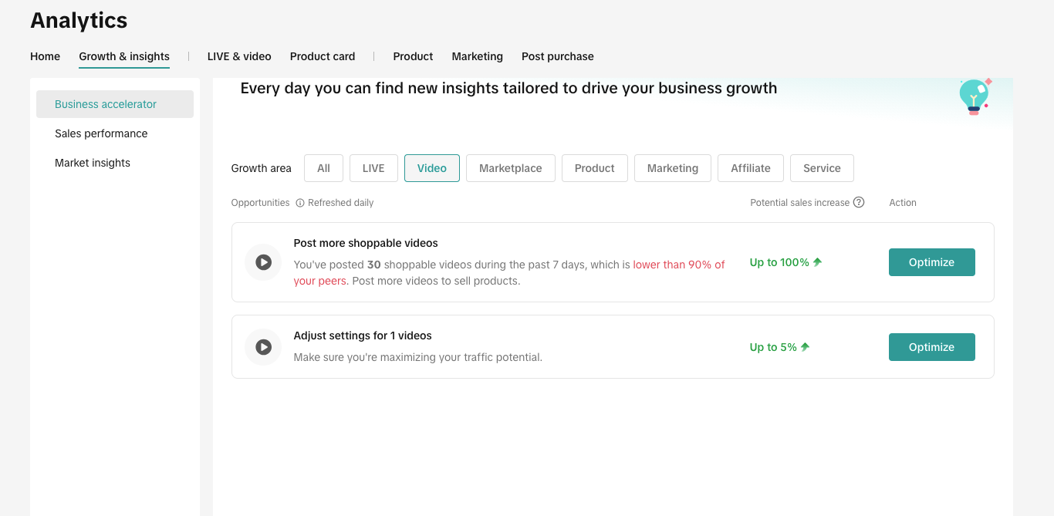This screenshot has height=516, width=1054.
Task: Optimize the Adjust settings for 1 videos opportunity
Action: 931,347
